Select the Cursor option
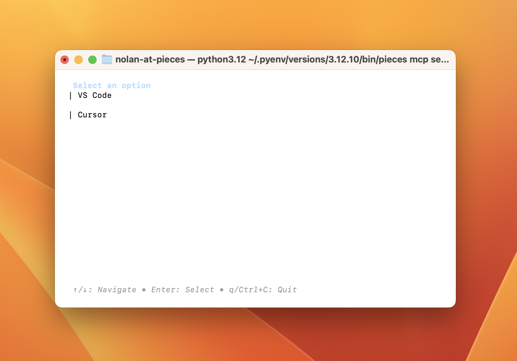517x361 pixels. point(92,115)
